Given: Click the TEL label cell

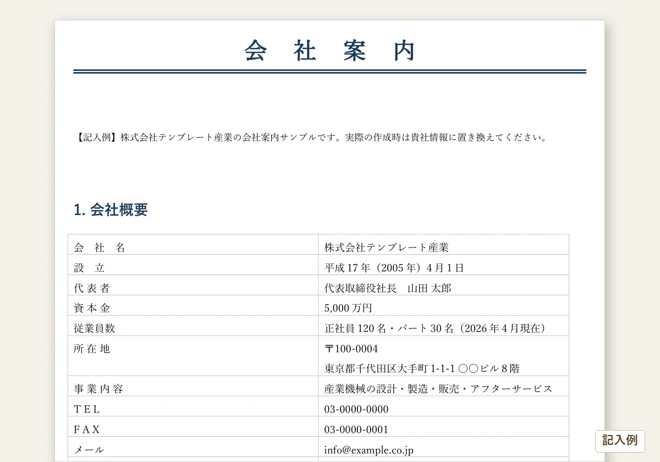Looking at the screenshot, I should [193, 406].
